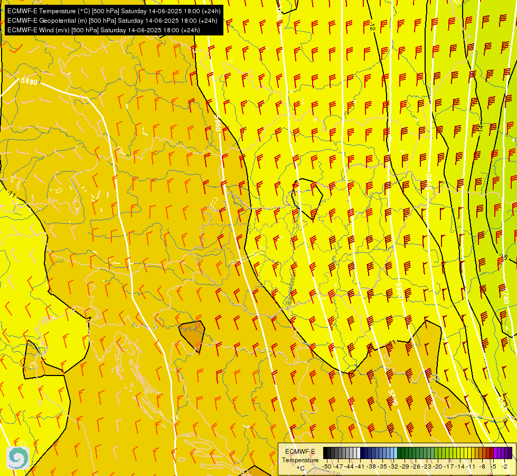Pick the dark red swatch left of -5
The width and height of the screenshot is (517, 476).
[492, 453]
